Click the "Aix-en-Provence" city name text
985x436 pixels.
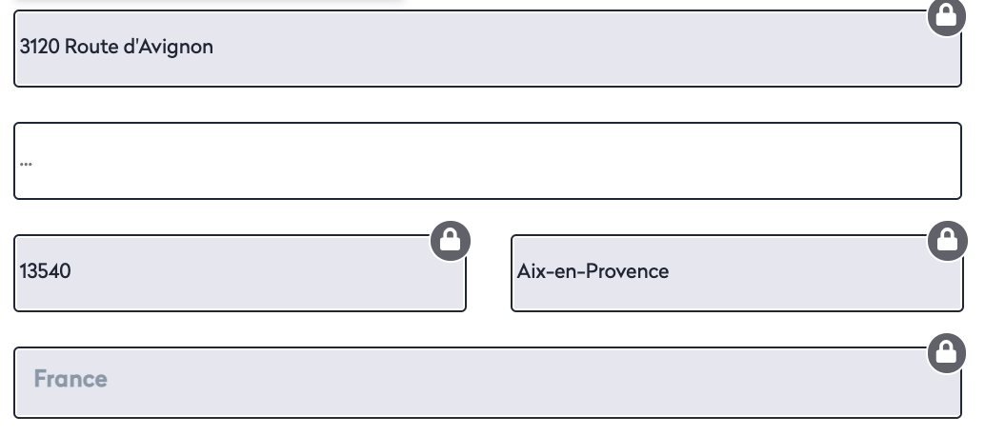pyautogui.click(x=593, y=271)
